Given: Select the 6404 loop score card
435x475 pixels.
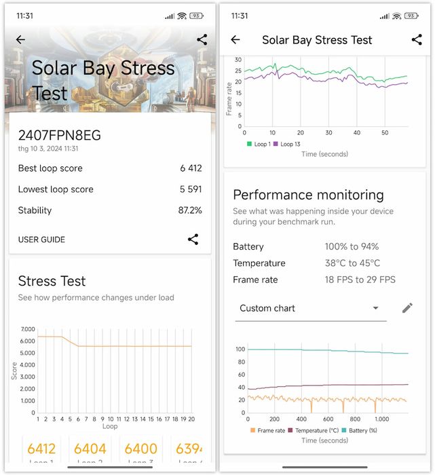Looking at the screenshot, I should coord(90,449).
